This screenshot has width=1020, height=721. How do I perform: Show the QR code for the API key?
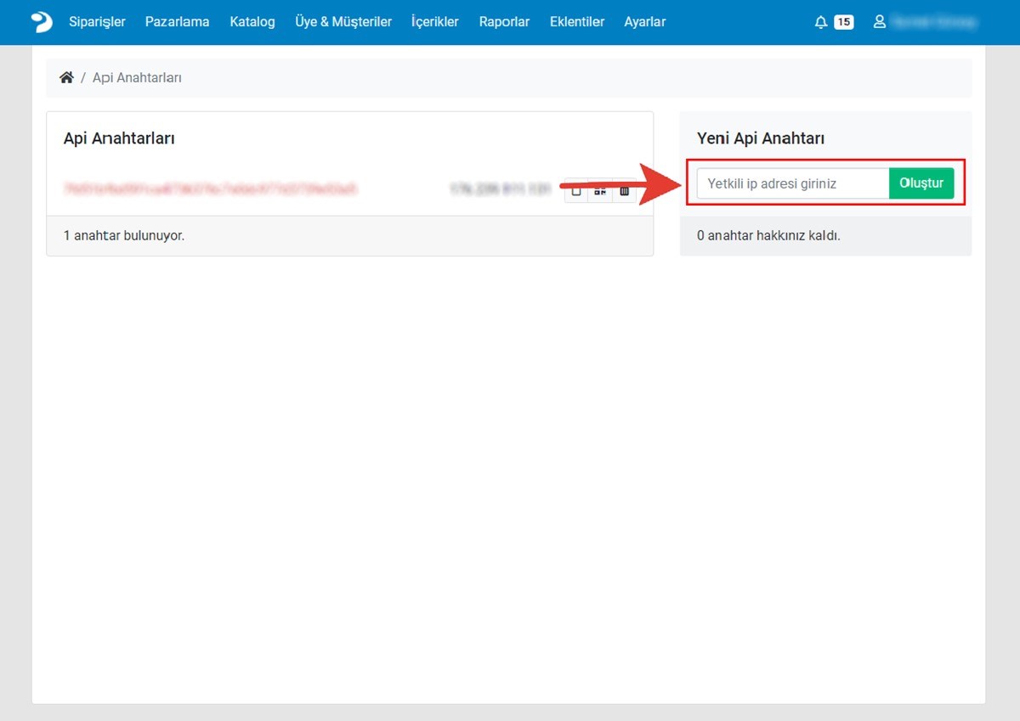(600, 191)
